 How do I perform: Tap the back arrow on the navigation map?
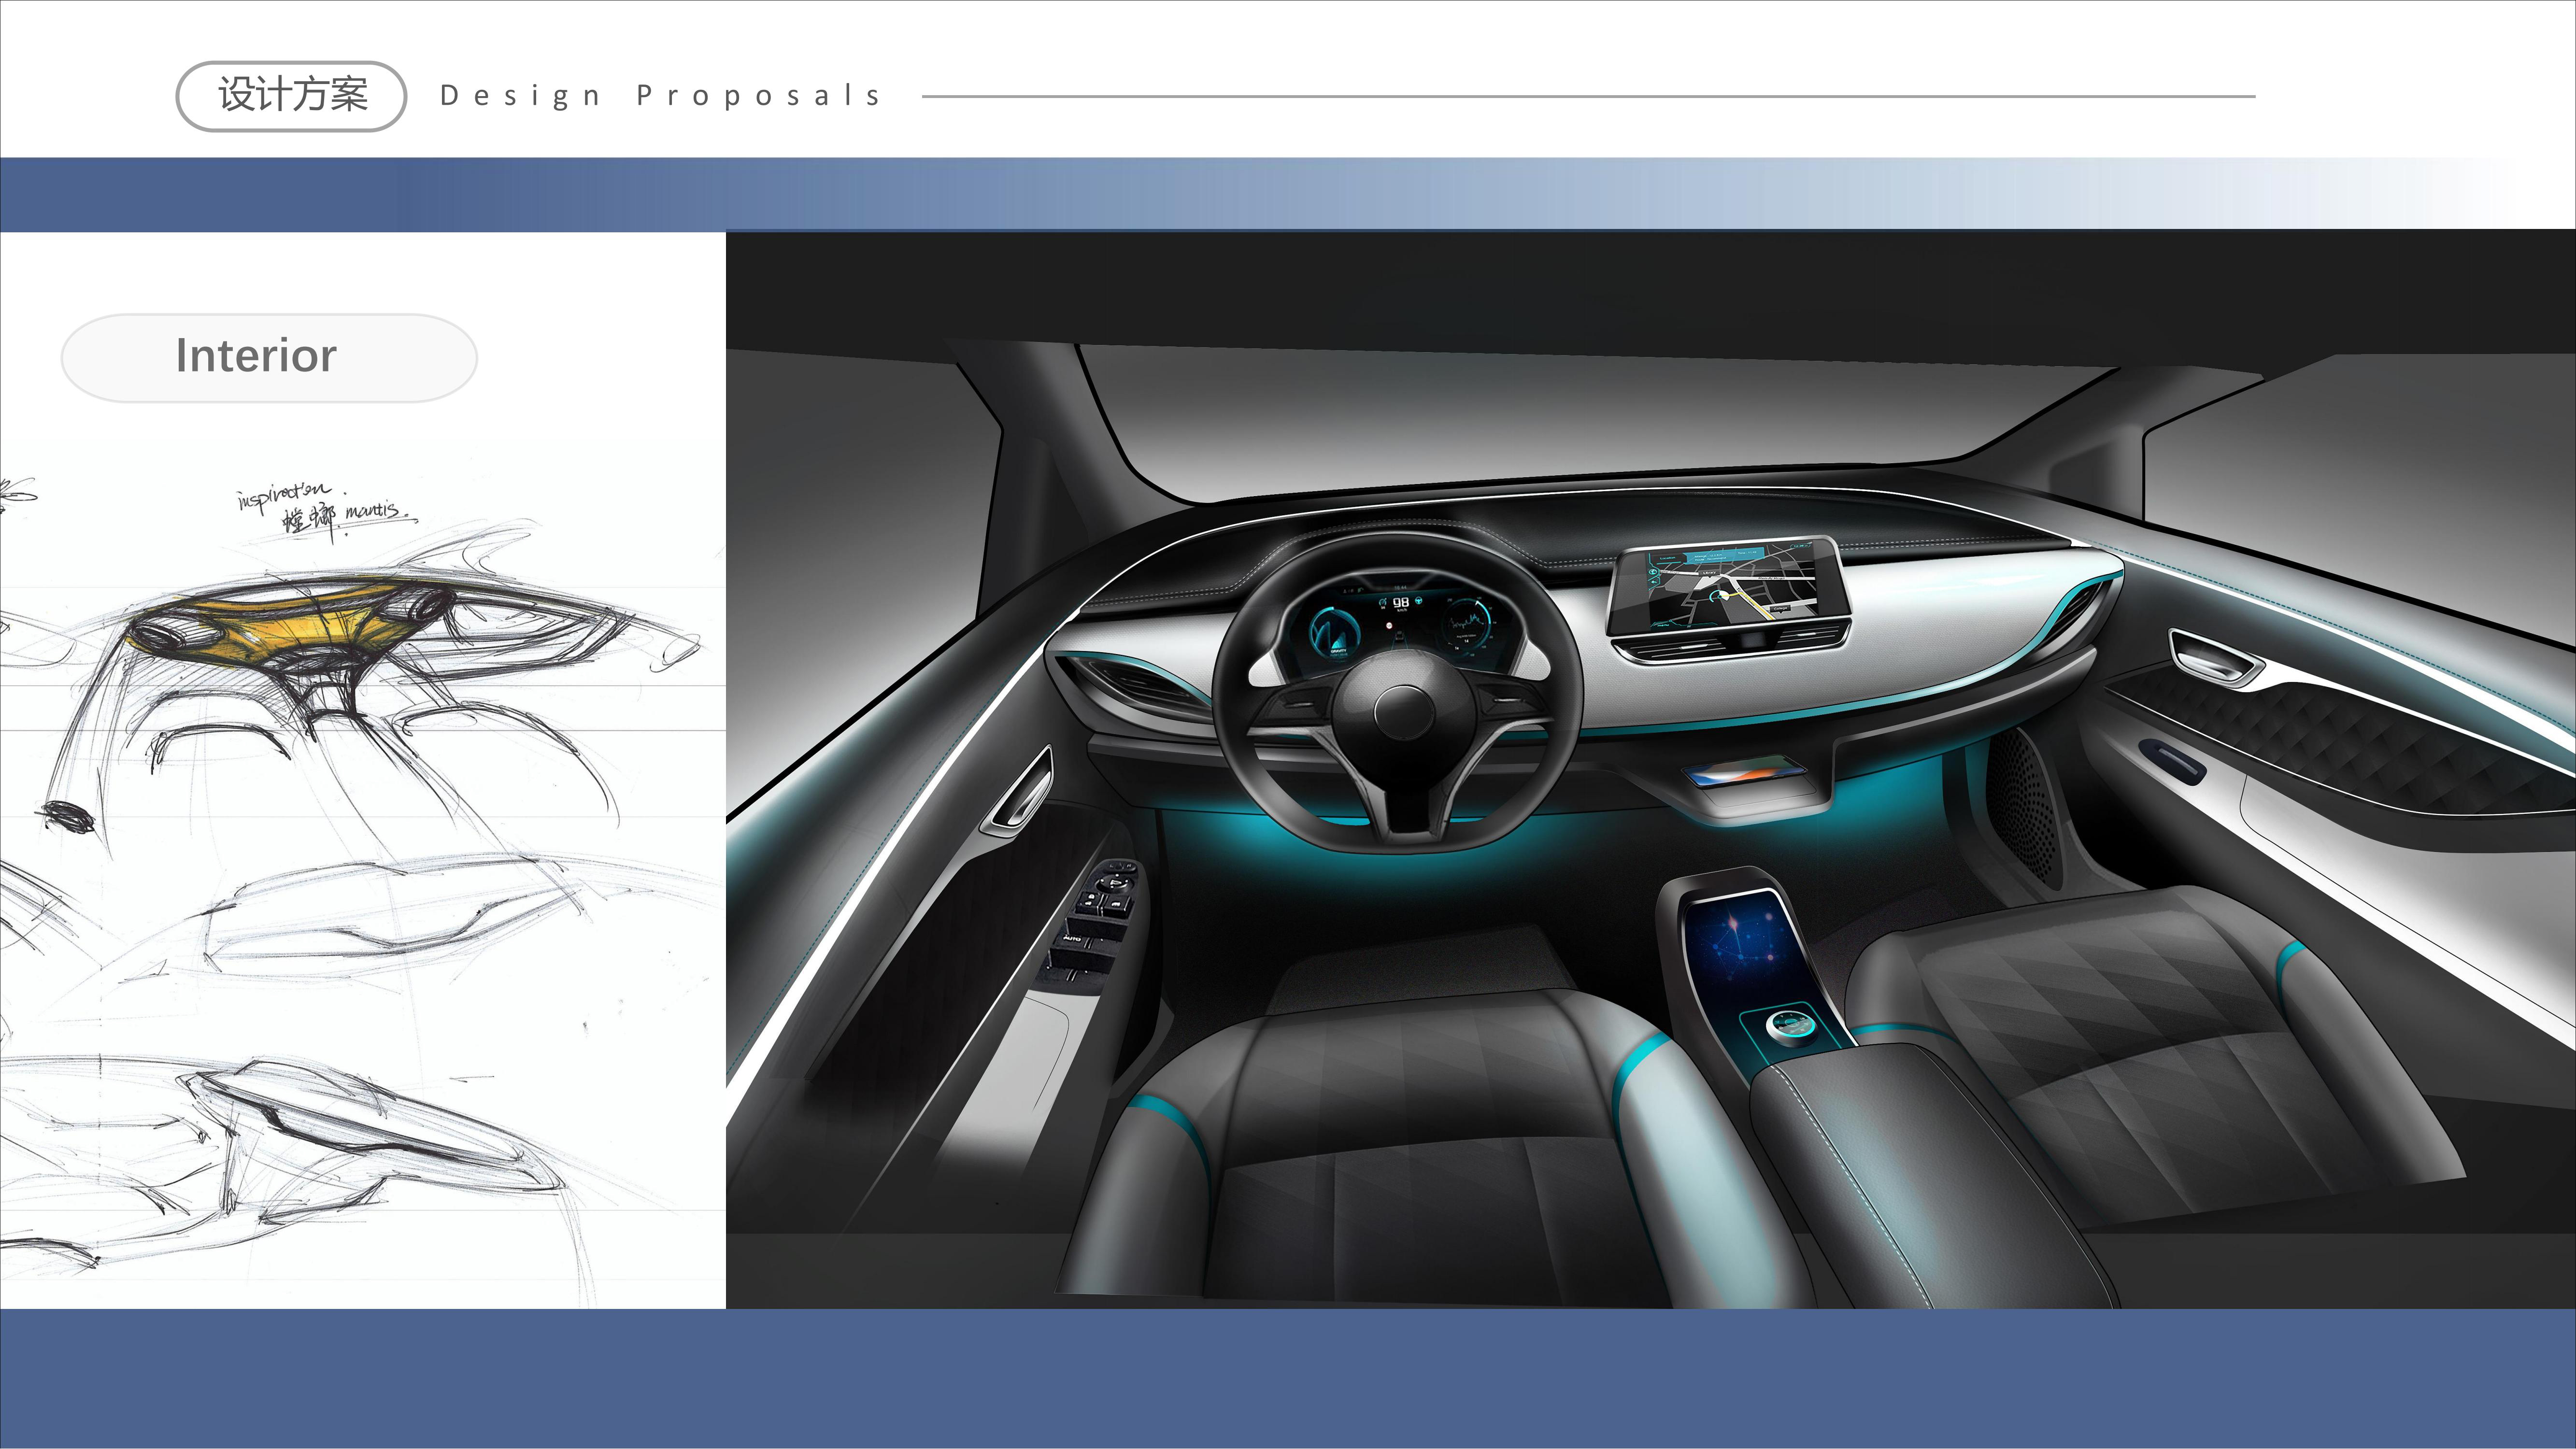pyautogui.click(x=1654, y=582)
